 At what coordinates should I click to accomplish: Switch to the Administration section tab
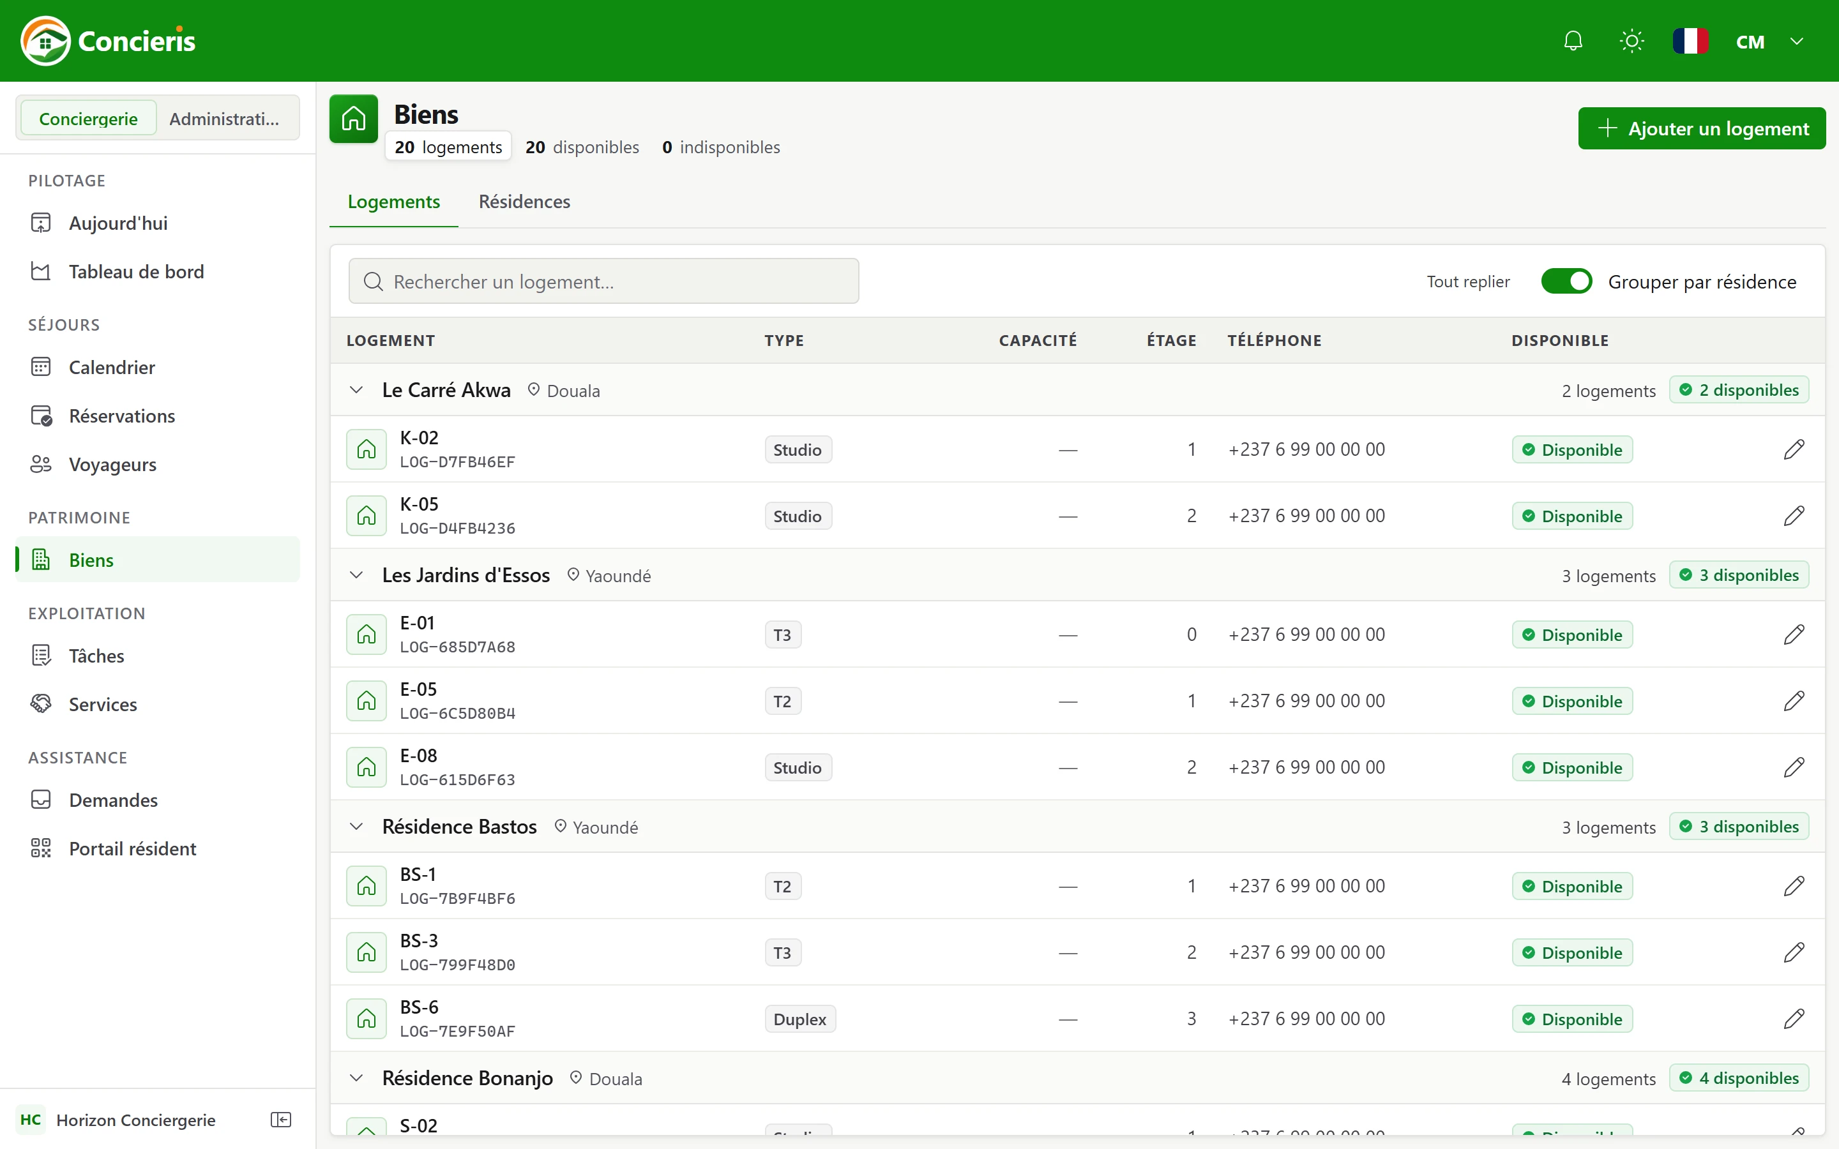tap(224, 119)
